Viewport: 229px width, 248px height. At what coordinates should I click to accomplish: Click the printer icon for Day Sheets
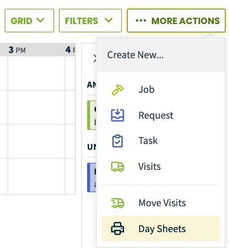coord(118,229)
